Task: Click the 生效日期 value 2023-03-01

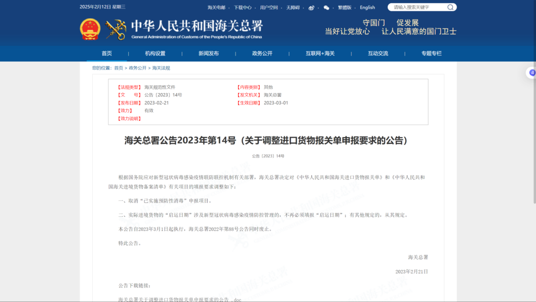Action: 276,103
